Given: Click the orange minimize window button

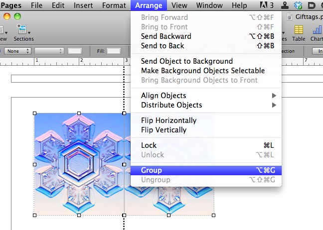Looking at the screenshot, I should pos(7,16).
